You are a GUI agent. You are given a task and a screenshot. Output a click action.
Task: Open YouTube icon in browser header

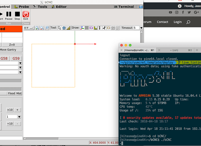point(170,12)
